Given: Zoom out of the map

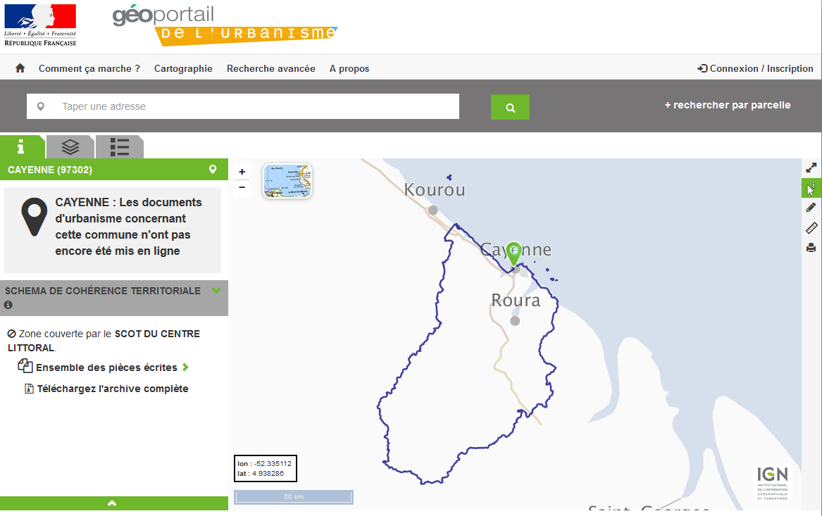Looking at the screenshot, I should coord(242,187).
